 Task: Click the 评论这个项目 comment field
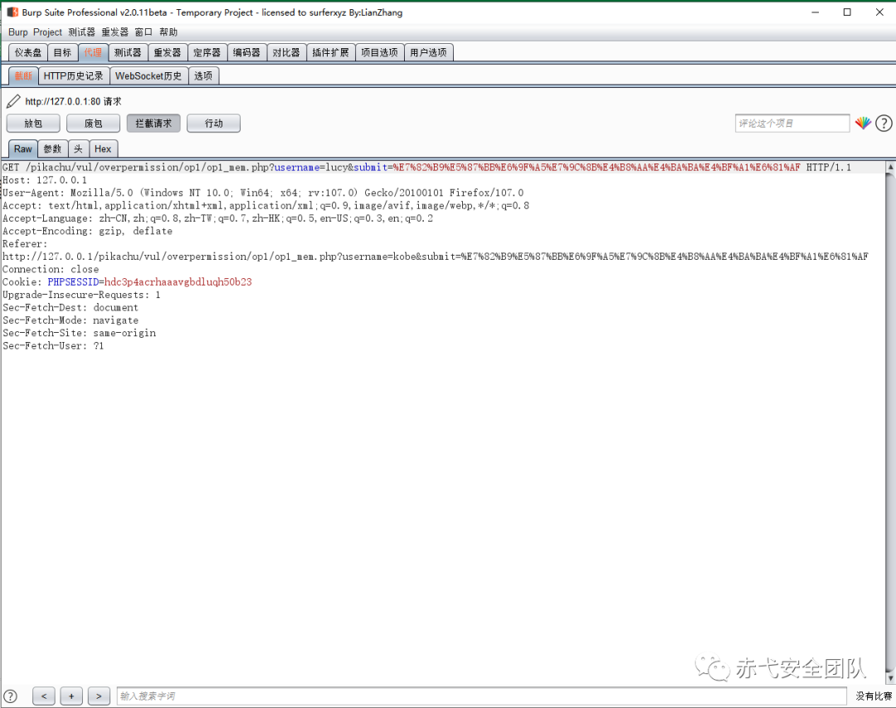pyautogui.click(x=792, y=123)
